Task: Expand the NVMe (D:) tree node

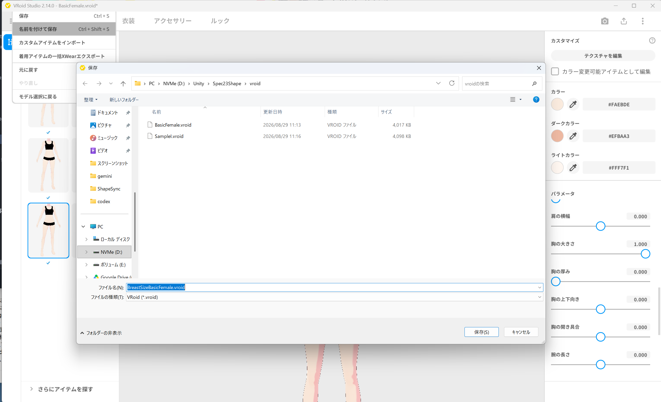Action: click(x=86, y=252)
